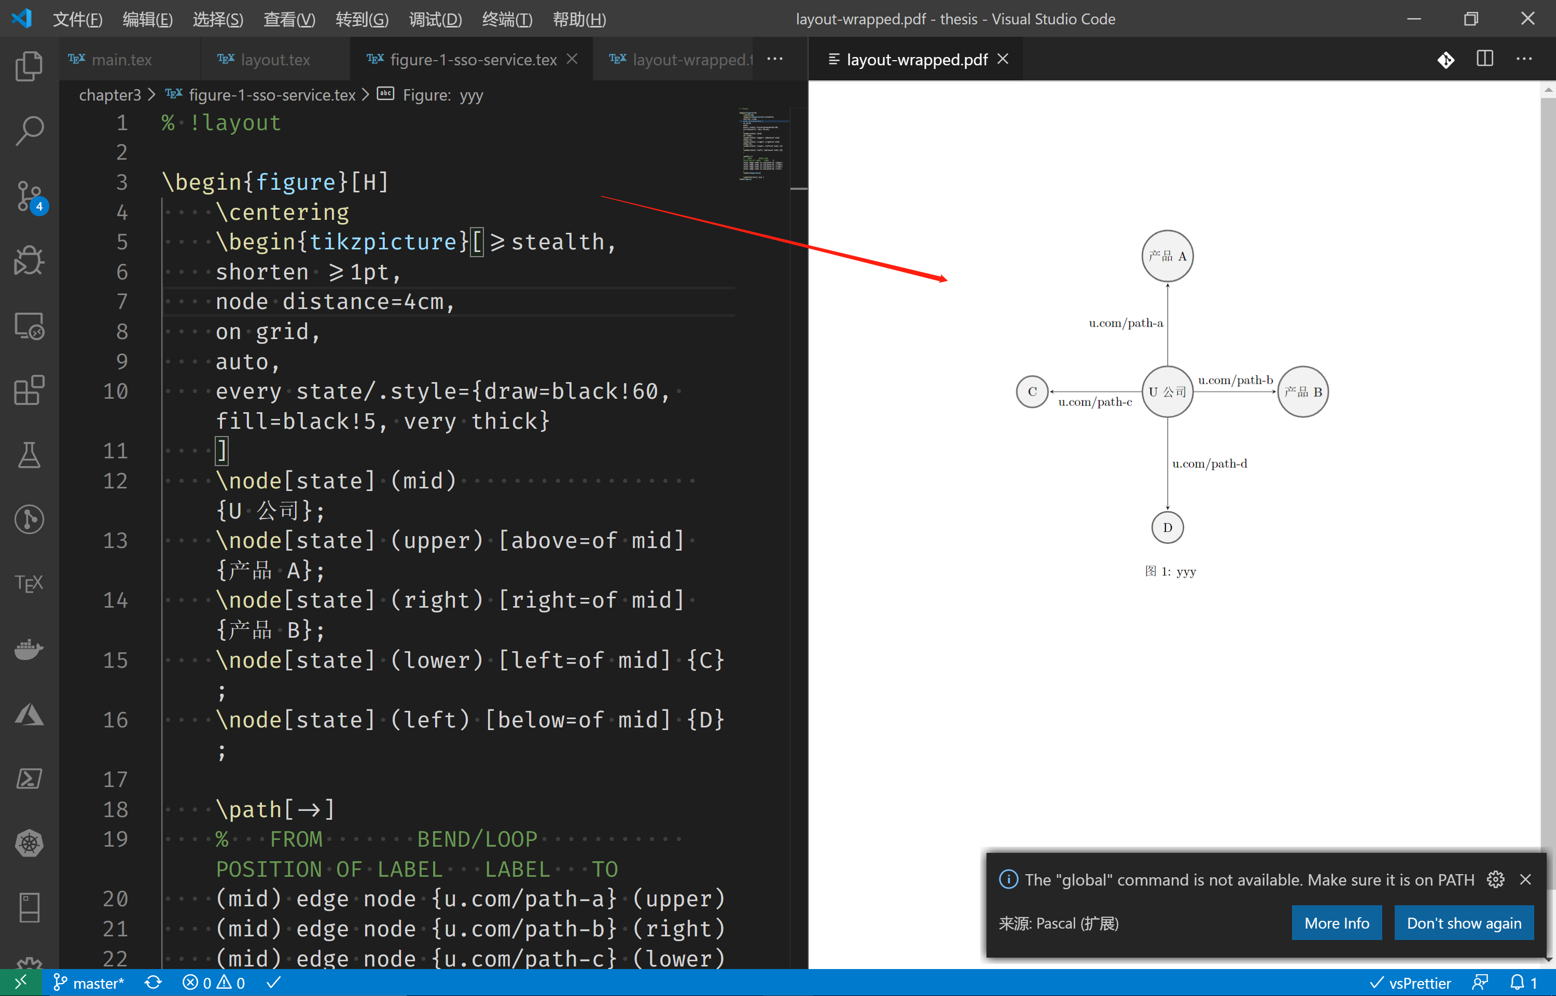Click the master* branch indicator
Screen dimensions: 1556x996
89,983
